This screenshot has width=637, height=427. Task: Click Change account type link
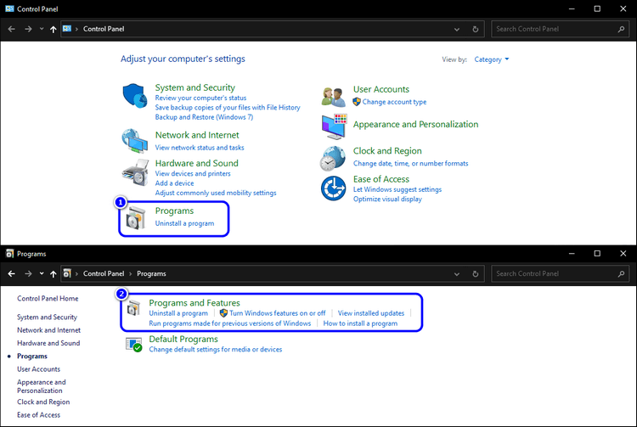click(x=394, y=102)
